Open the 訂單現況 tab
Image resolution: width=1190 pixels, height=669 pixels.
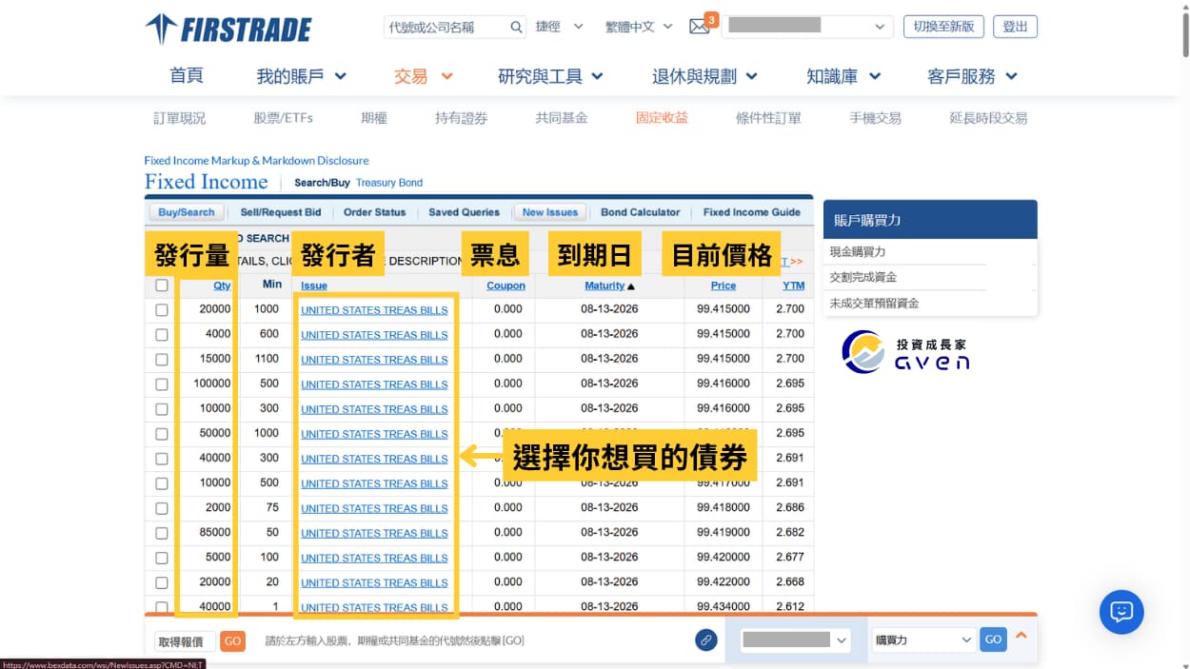[179, 118]
